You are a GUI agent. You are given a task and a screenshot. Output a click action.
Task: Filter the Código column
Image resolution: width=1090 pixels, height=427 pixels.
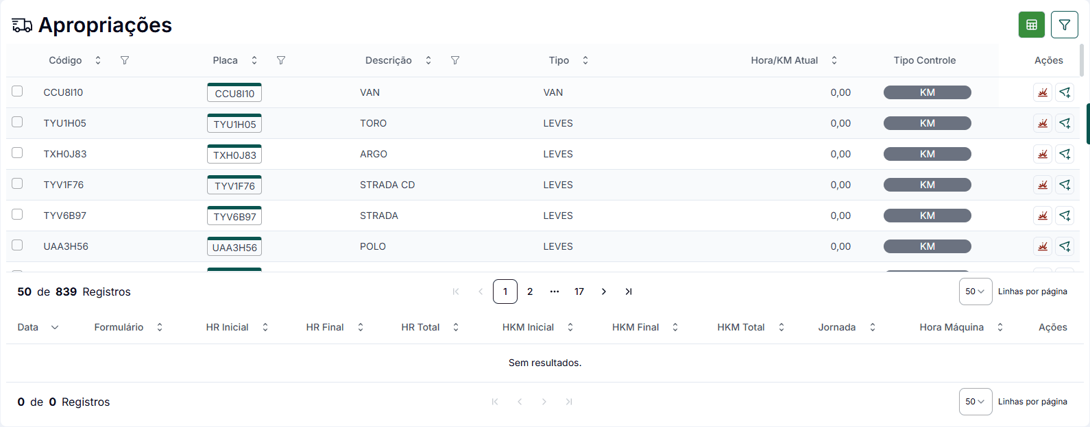[125, 60]
